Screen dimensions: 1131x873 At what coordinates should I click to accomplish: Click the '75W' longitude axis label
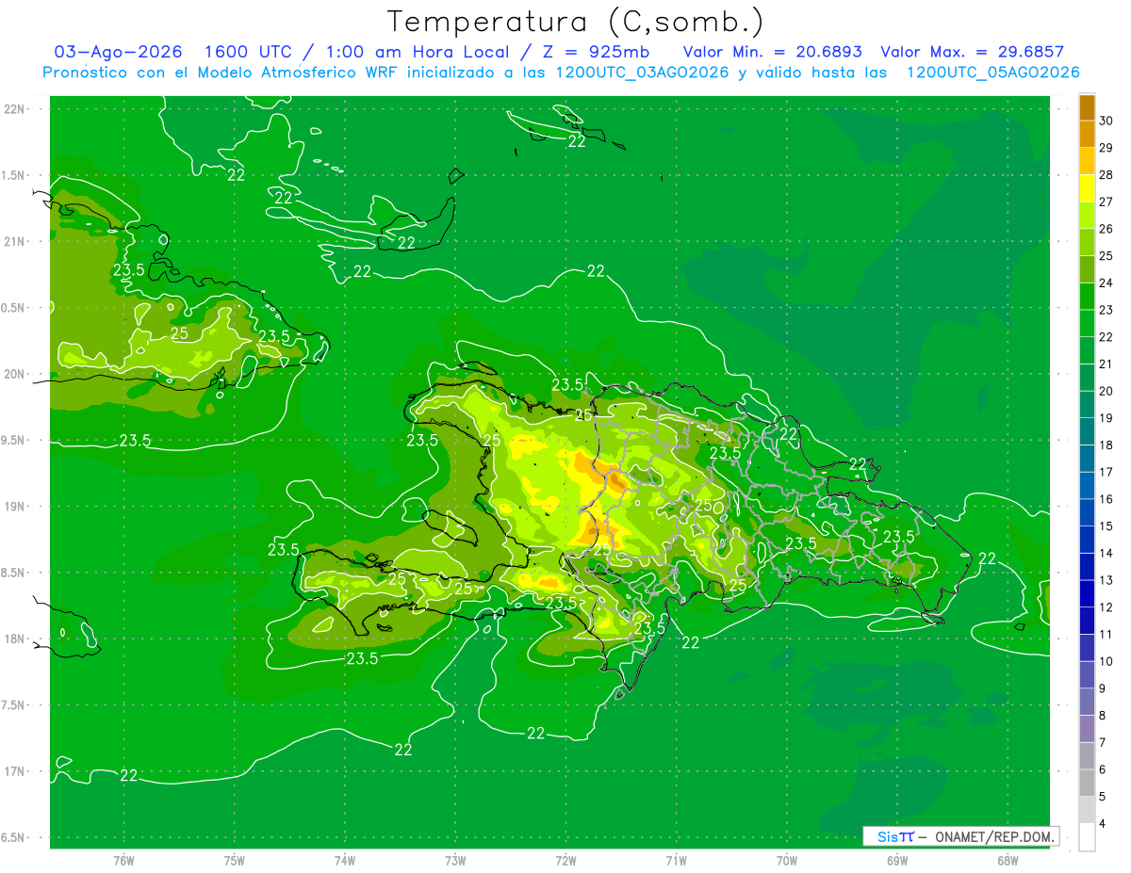coord(234,861)
